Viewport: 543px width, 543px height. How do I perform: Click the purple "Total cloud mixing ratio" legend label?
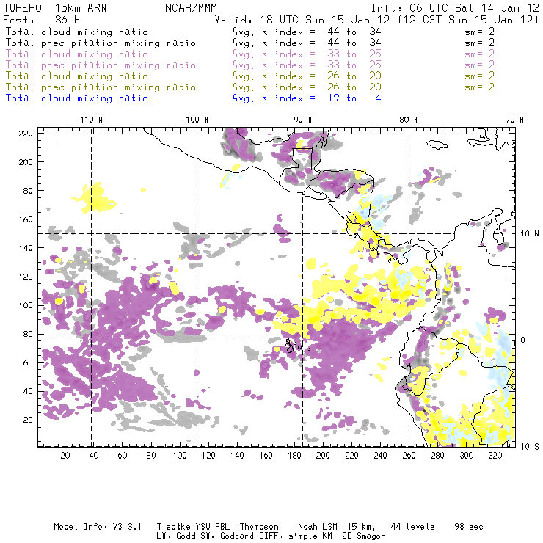pos(77,54)
